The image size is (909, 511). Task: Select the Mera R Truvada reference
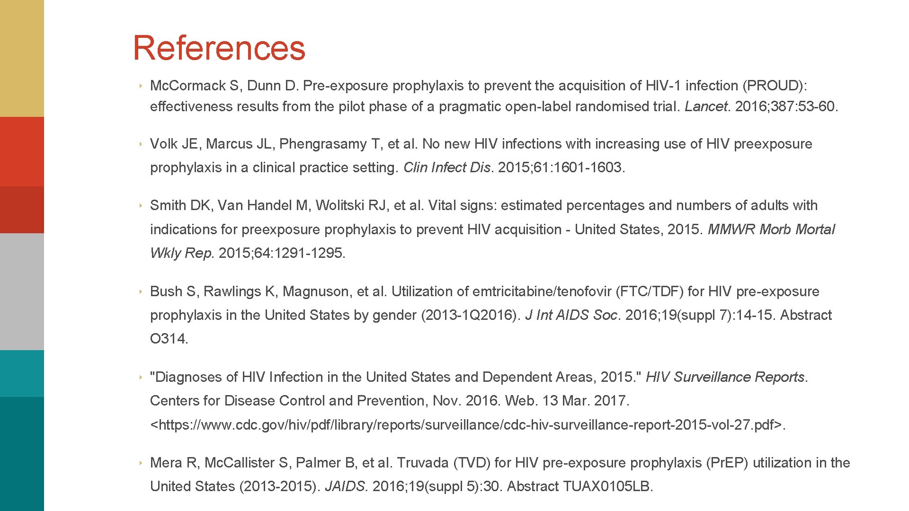point(500,475)
